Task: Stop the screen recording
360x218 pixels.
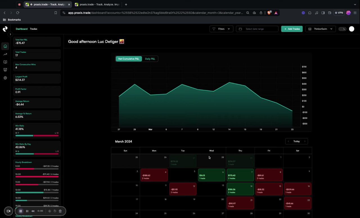Action: 21,211
